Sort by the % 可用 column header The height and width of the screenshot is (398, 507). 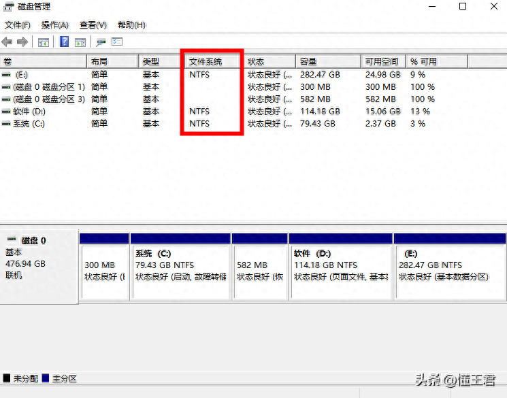pyautogui.click(x=437, y=61)
